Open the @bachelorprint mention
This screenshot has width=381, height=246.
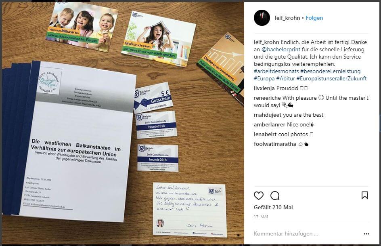pos(281,49)
